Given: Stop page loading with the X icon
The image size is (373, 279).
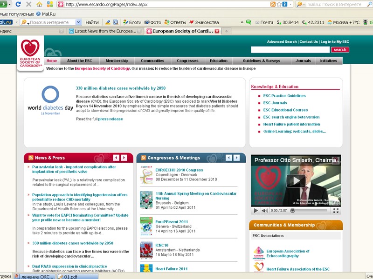Looking at the screenshot, I should [28, 4].
